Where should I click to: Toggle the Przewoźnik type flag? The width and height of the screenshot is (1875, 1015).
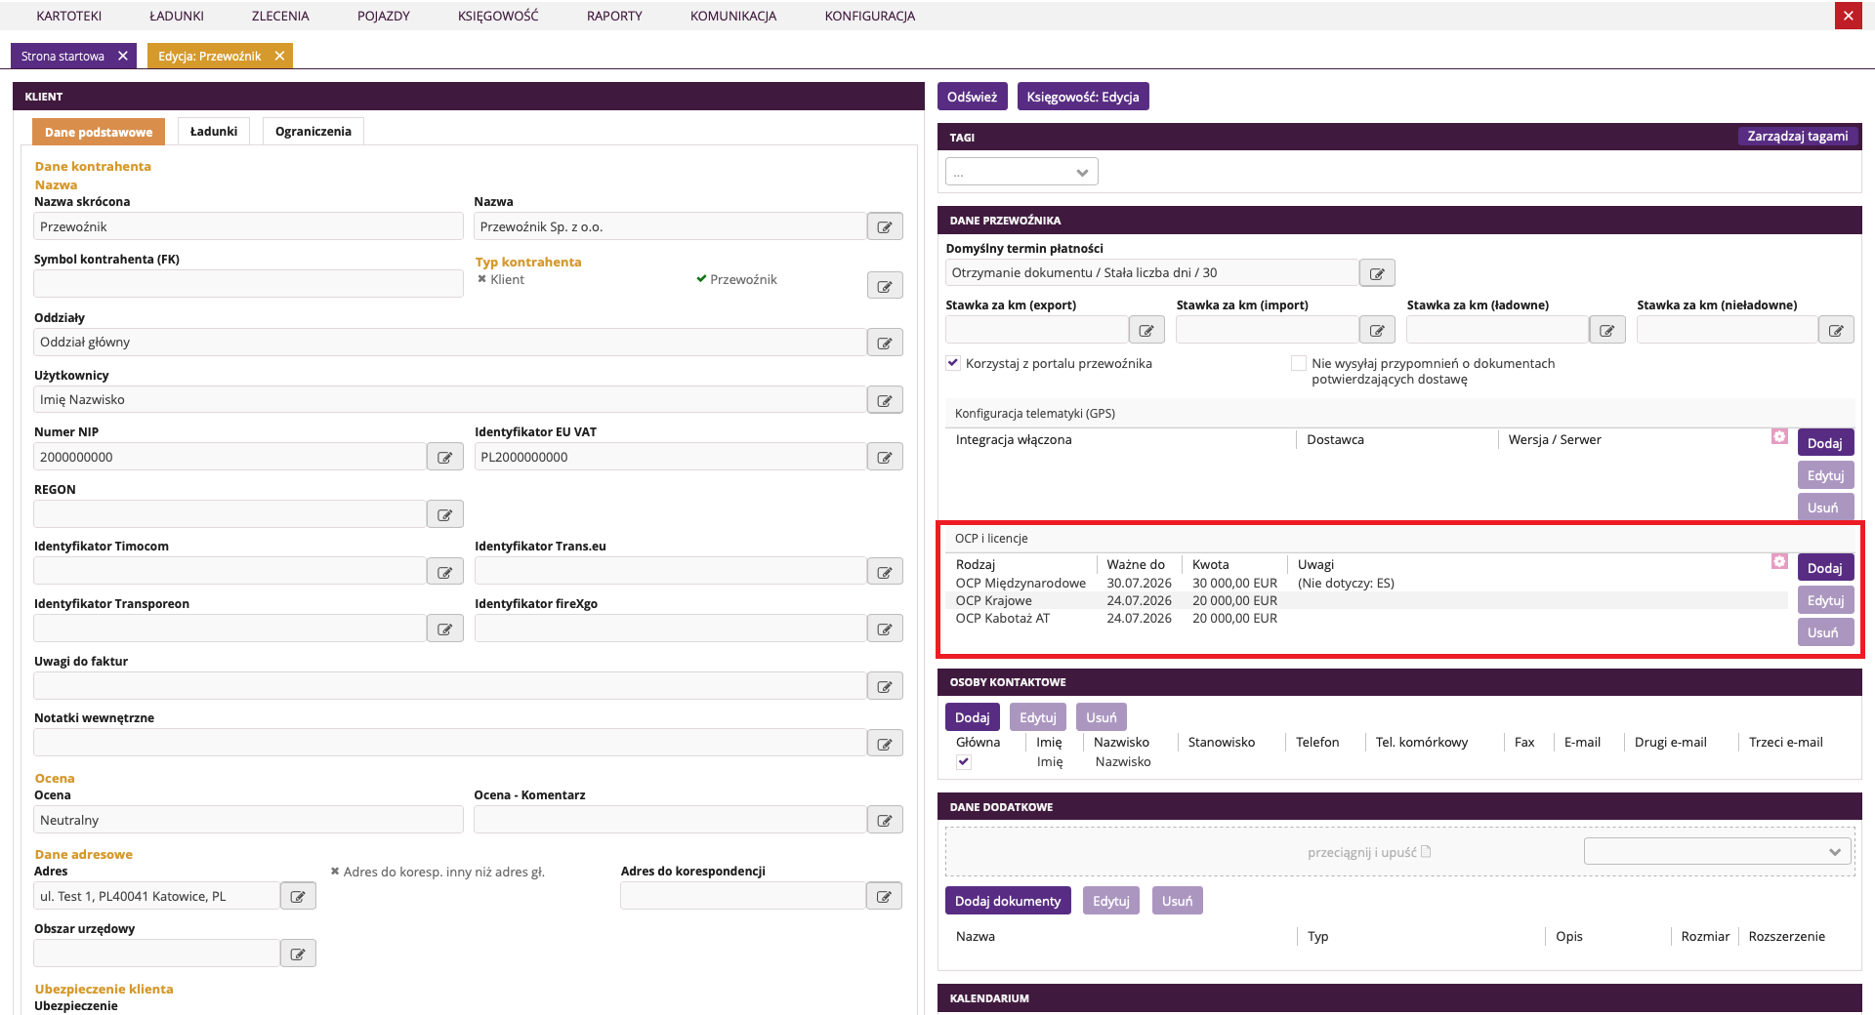click(736, 279)
